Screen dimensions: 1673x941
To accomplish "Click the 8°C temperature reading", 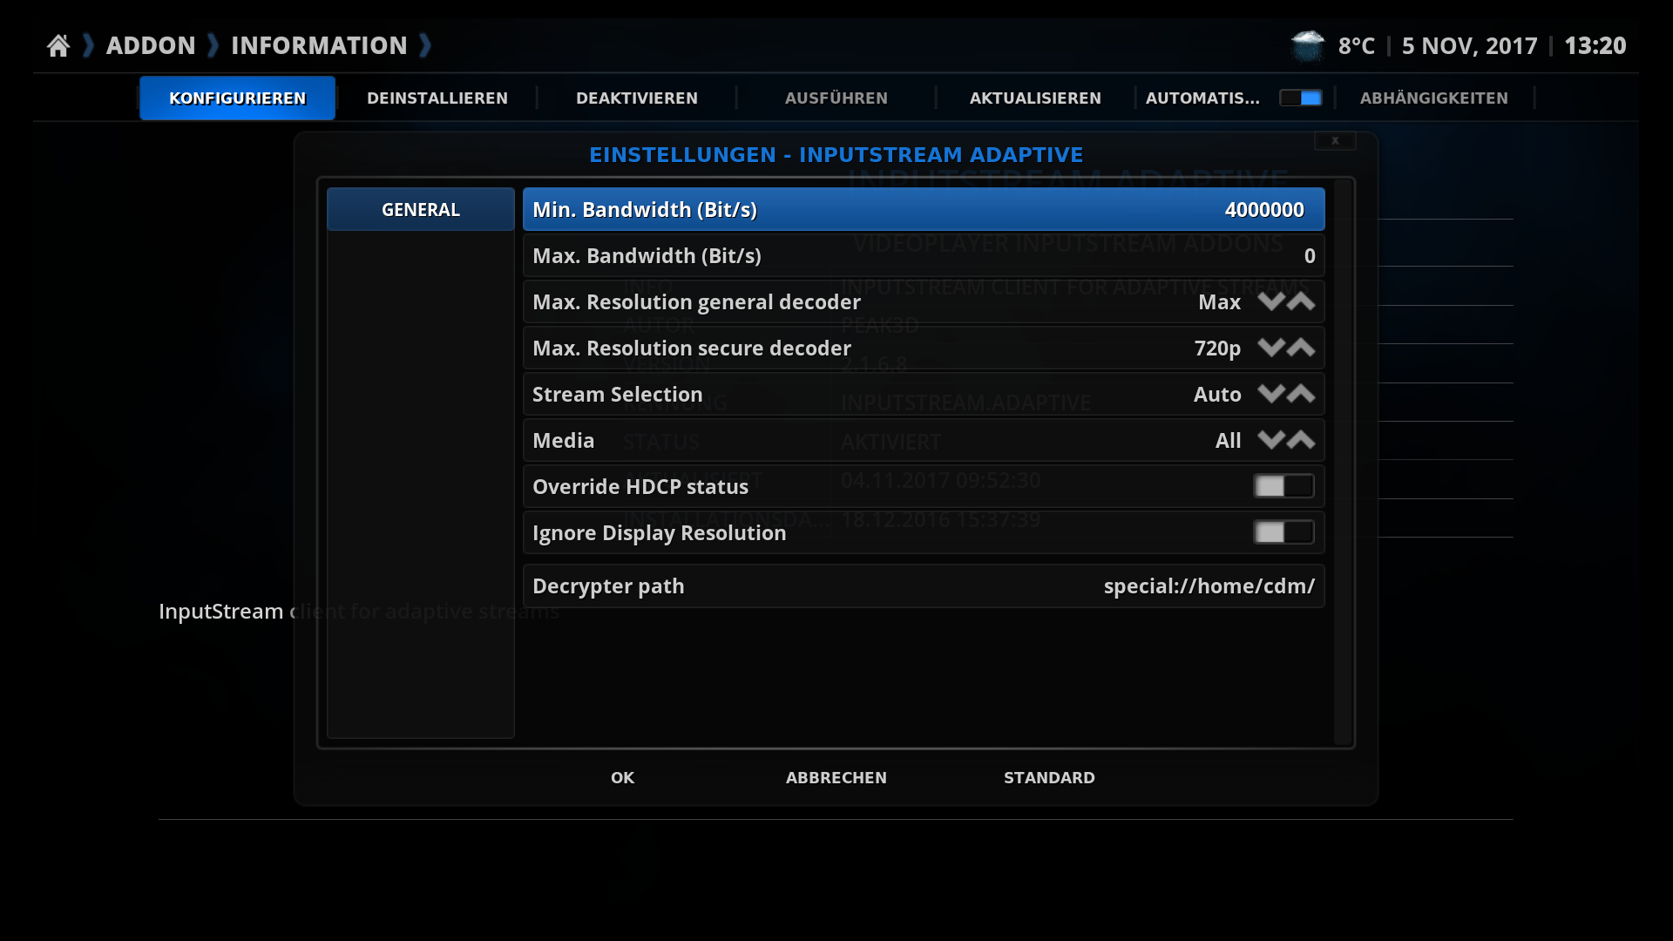I will click(x=1357, y=45).
